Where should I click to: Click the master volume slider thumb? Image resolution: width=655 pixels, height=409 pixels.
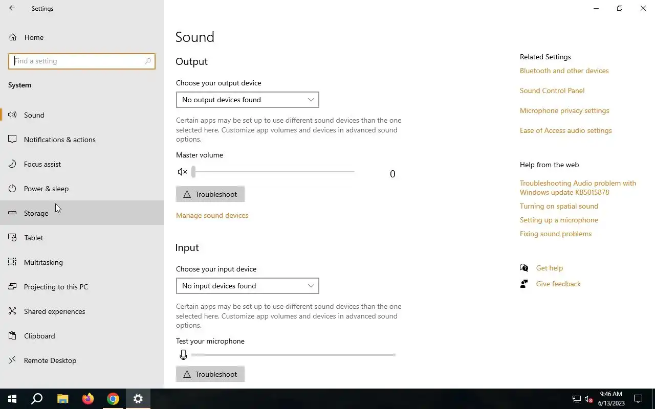coord(193,172)
